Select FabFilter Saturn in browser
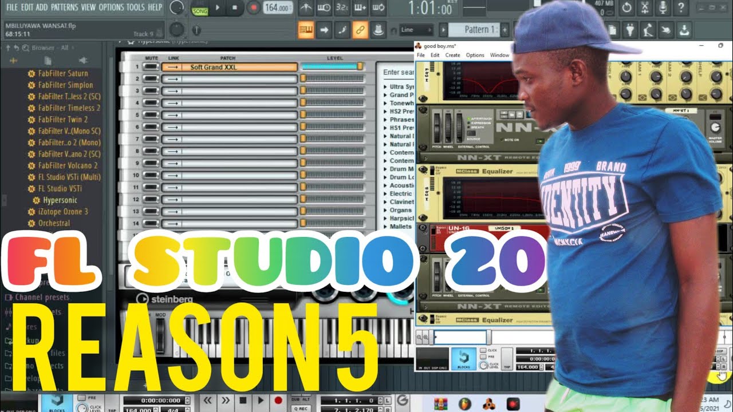The width and height of the screenshot is (733, 412). tap(62, 73)
